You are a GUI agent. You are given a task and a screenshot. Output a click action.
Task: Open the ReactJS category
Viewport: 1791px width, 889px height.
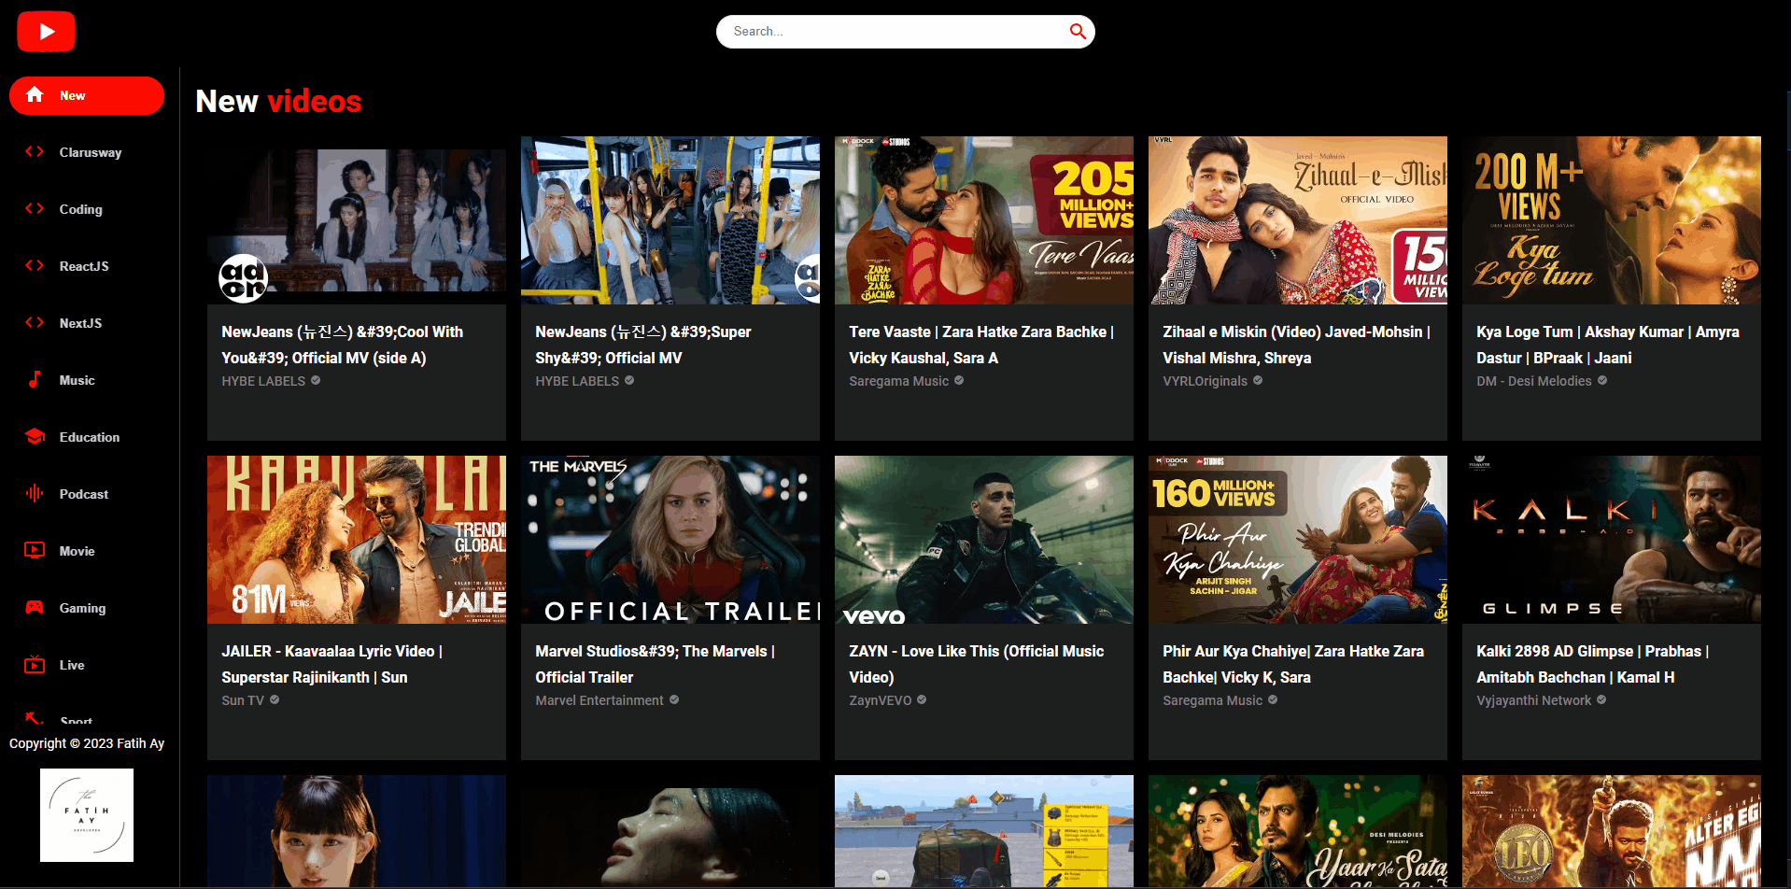(x=87, y=266)
